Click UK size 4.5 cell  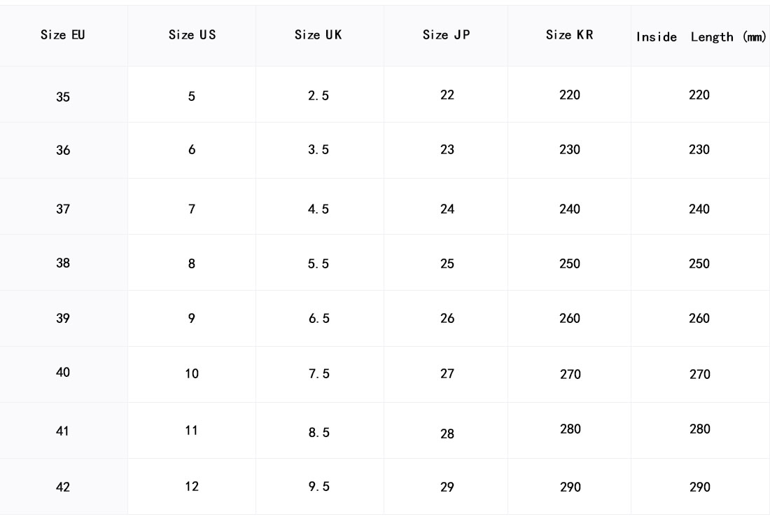[x=318, y=209]
